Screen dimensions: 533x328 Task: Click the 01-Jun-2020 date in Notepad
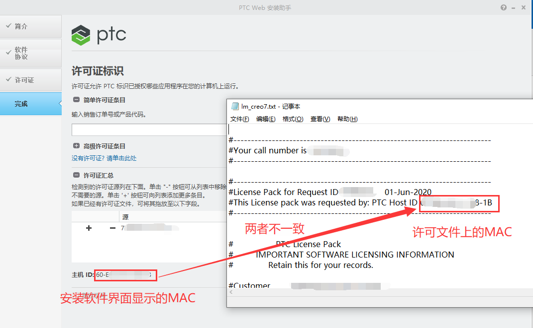[408, 192]
